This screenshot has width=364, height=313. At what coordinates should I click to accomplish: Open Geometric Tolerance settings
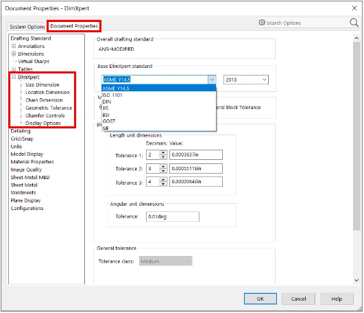(49, 108)
